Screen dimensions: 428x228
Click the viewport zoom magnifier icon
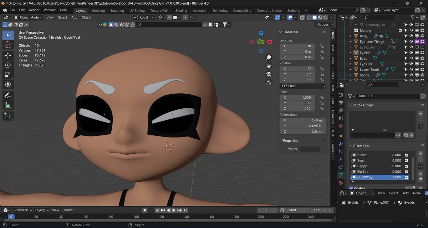click(269, 57)
